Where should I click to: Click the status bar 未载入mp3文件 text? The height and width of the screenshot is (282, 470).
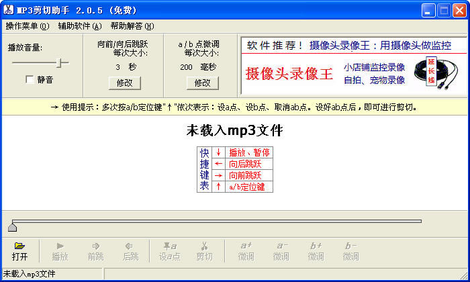[x=29, y=274]
